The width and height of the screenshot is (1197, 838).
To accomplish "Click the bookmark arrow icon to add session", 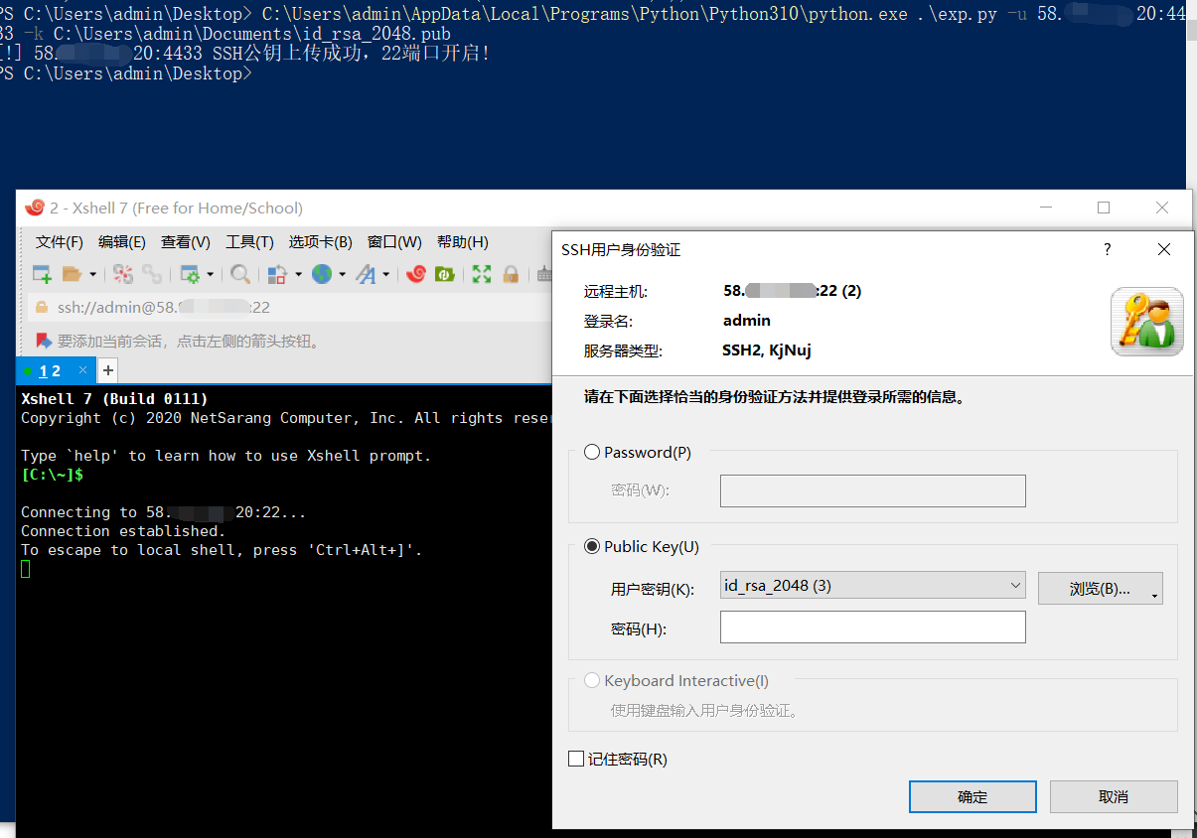I will pos(43,342).
